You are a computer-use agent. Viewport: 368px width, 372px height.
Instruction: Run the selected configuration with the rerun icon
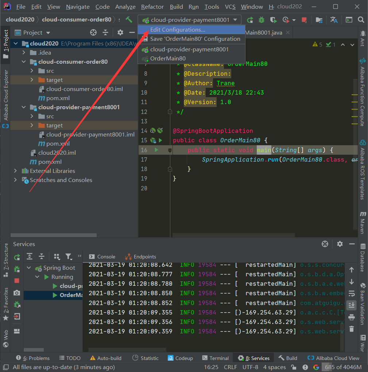coord(250,20)
